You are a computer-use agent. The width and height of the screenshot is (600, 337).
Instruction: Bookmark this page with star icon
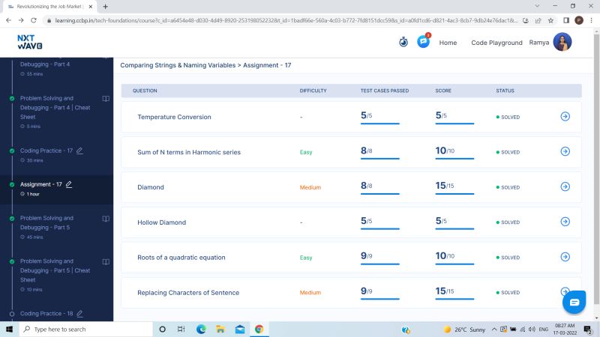pos(550,20)
